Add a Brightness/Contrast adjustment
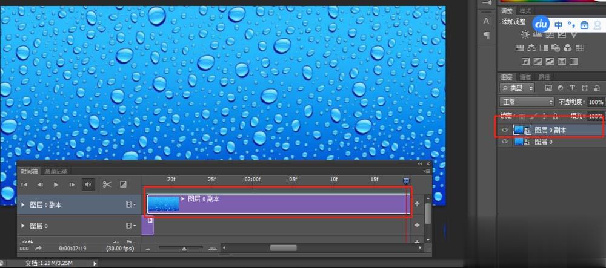The height and width of the screenshot is (268, 606). point(525,34)
